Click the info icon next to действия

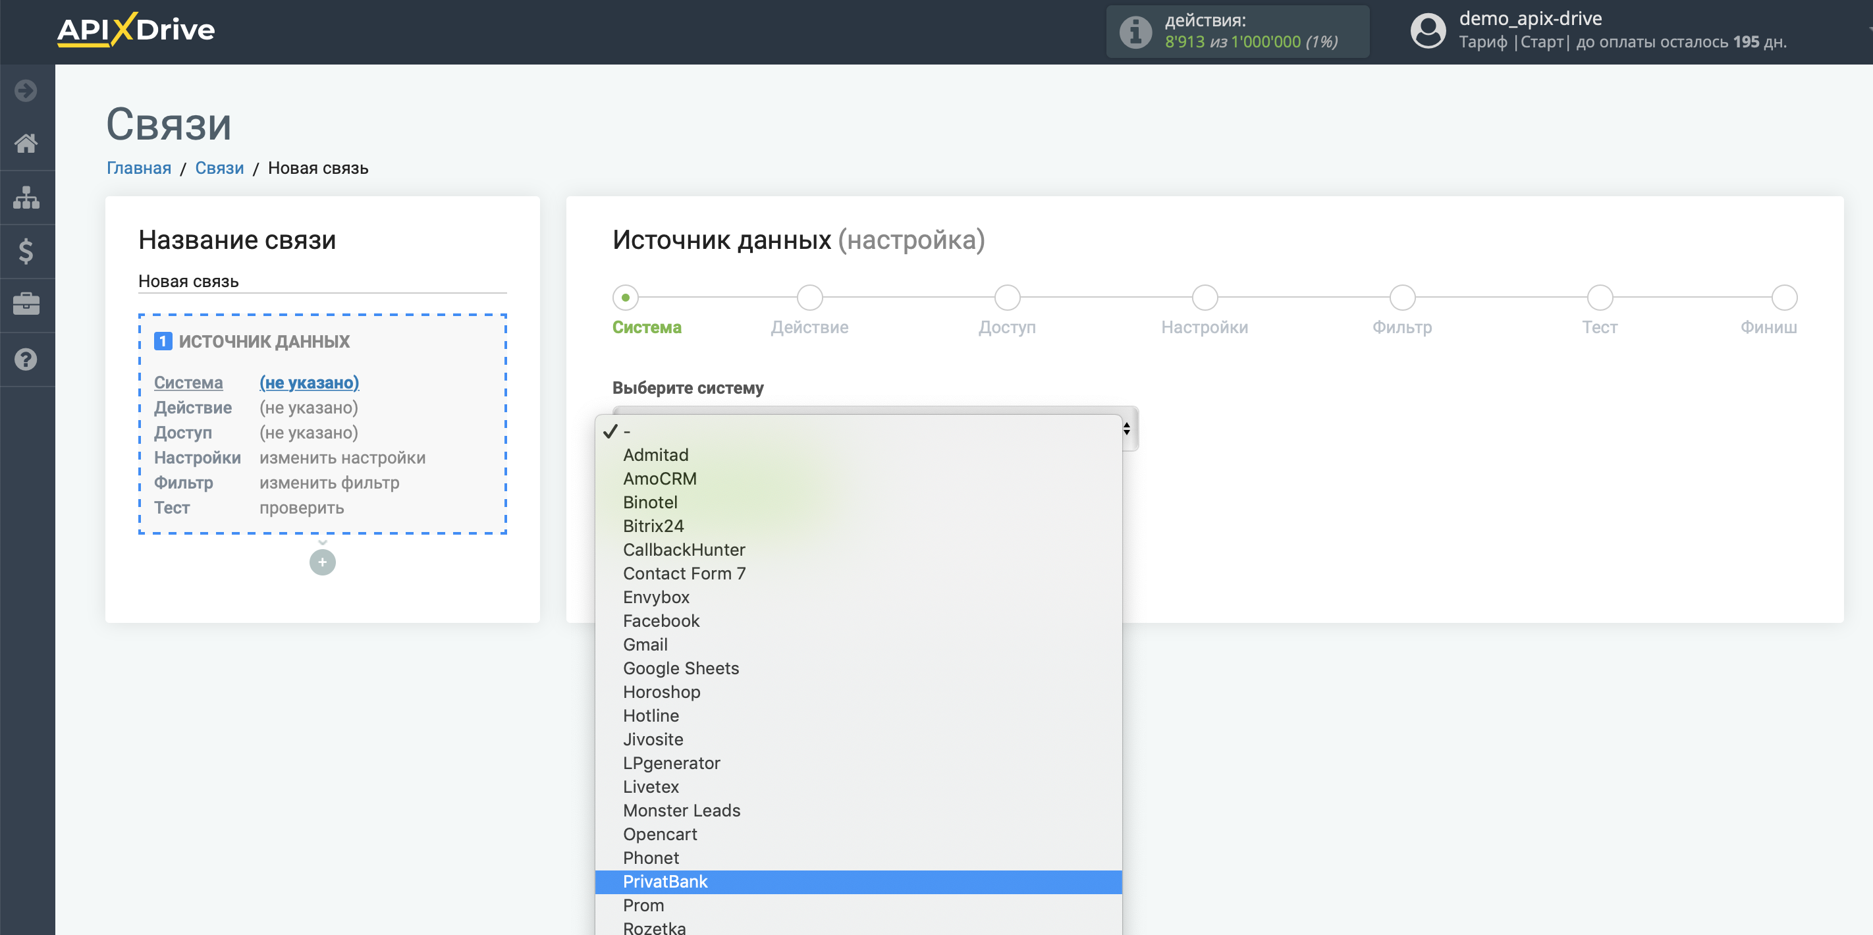[x=1135, y=32]
